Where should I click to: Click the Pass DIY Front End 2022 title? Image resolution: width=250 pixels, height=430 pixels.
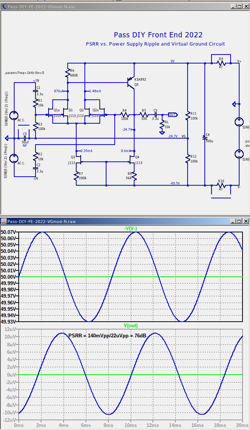tap(158, 35)
